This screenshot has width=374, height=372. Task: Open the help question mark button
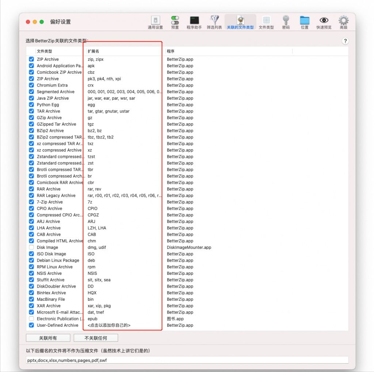(345, 41)
